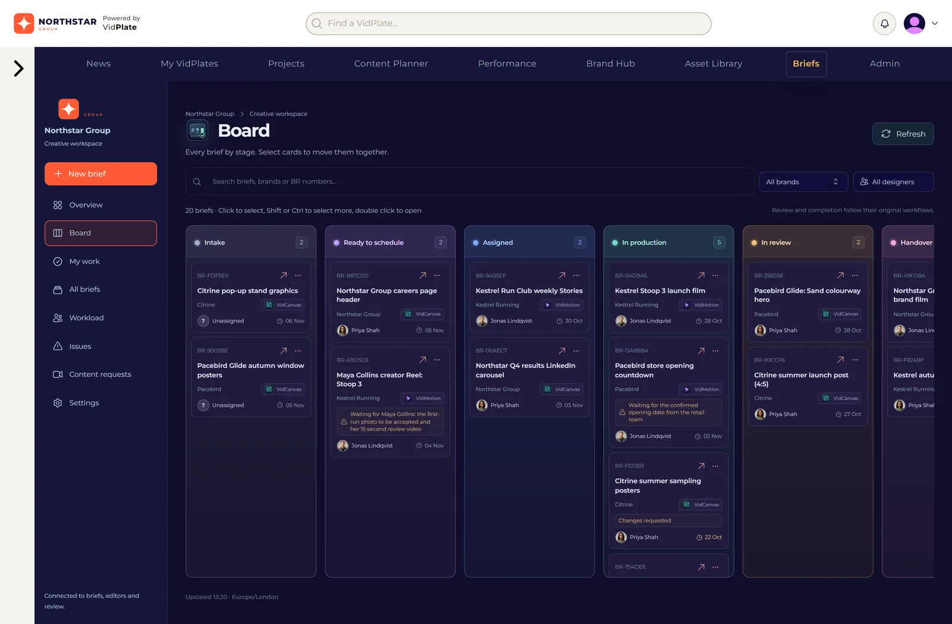Image resolution: width=952 pixels, height=624 pixels.
Task: Open more options for BR-9003BE card
Action: [298, 351]
